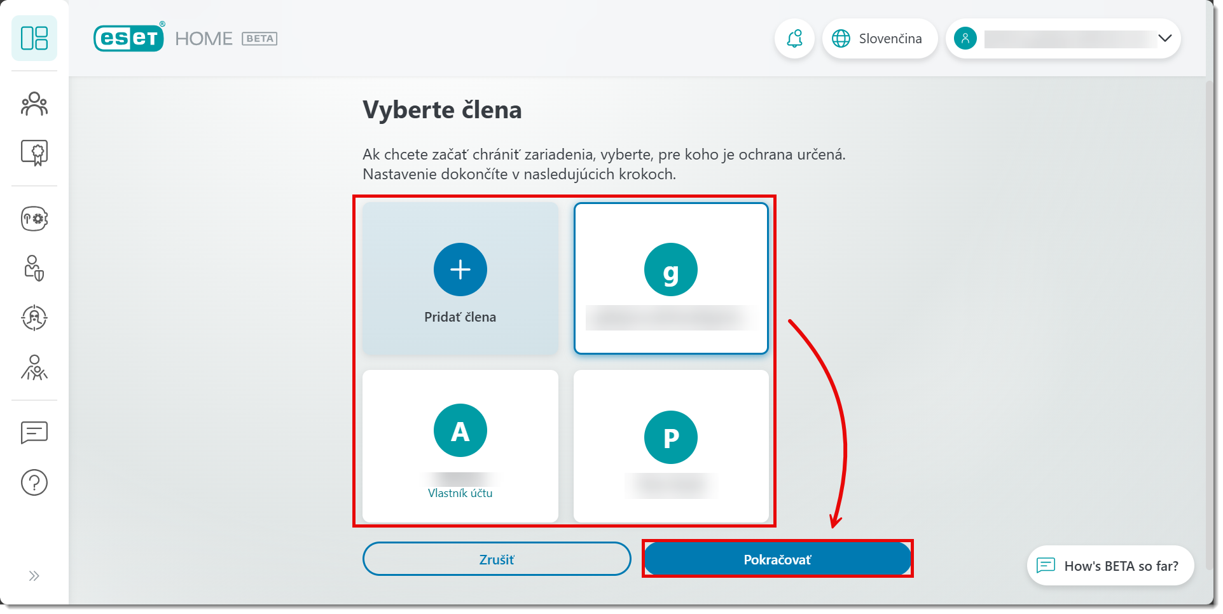Screen dimensions: 1223x614
Task: Choose the account owner card labeled A
Action: [460, 446]
